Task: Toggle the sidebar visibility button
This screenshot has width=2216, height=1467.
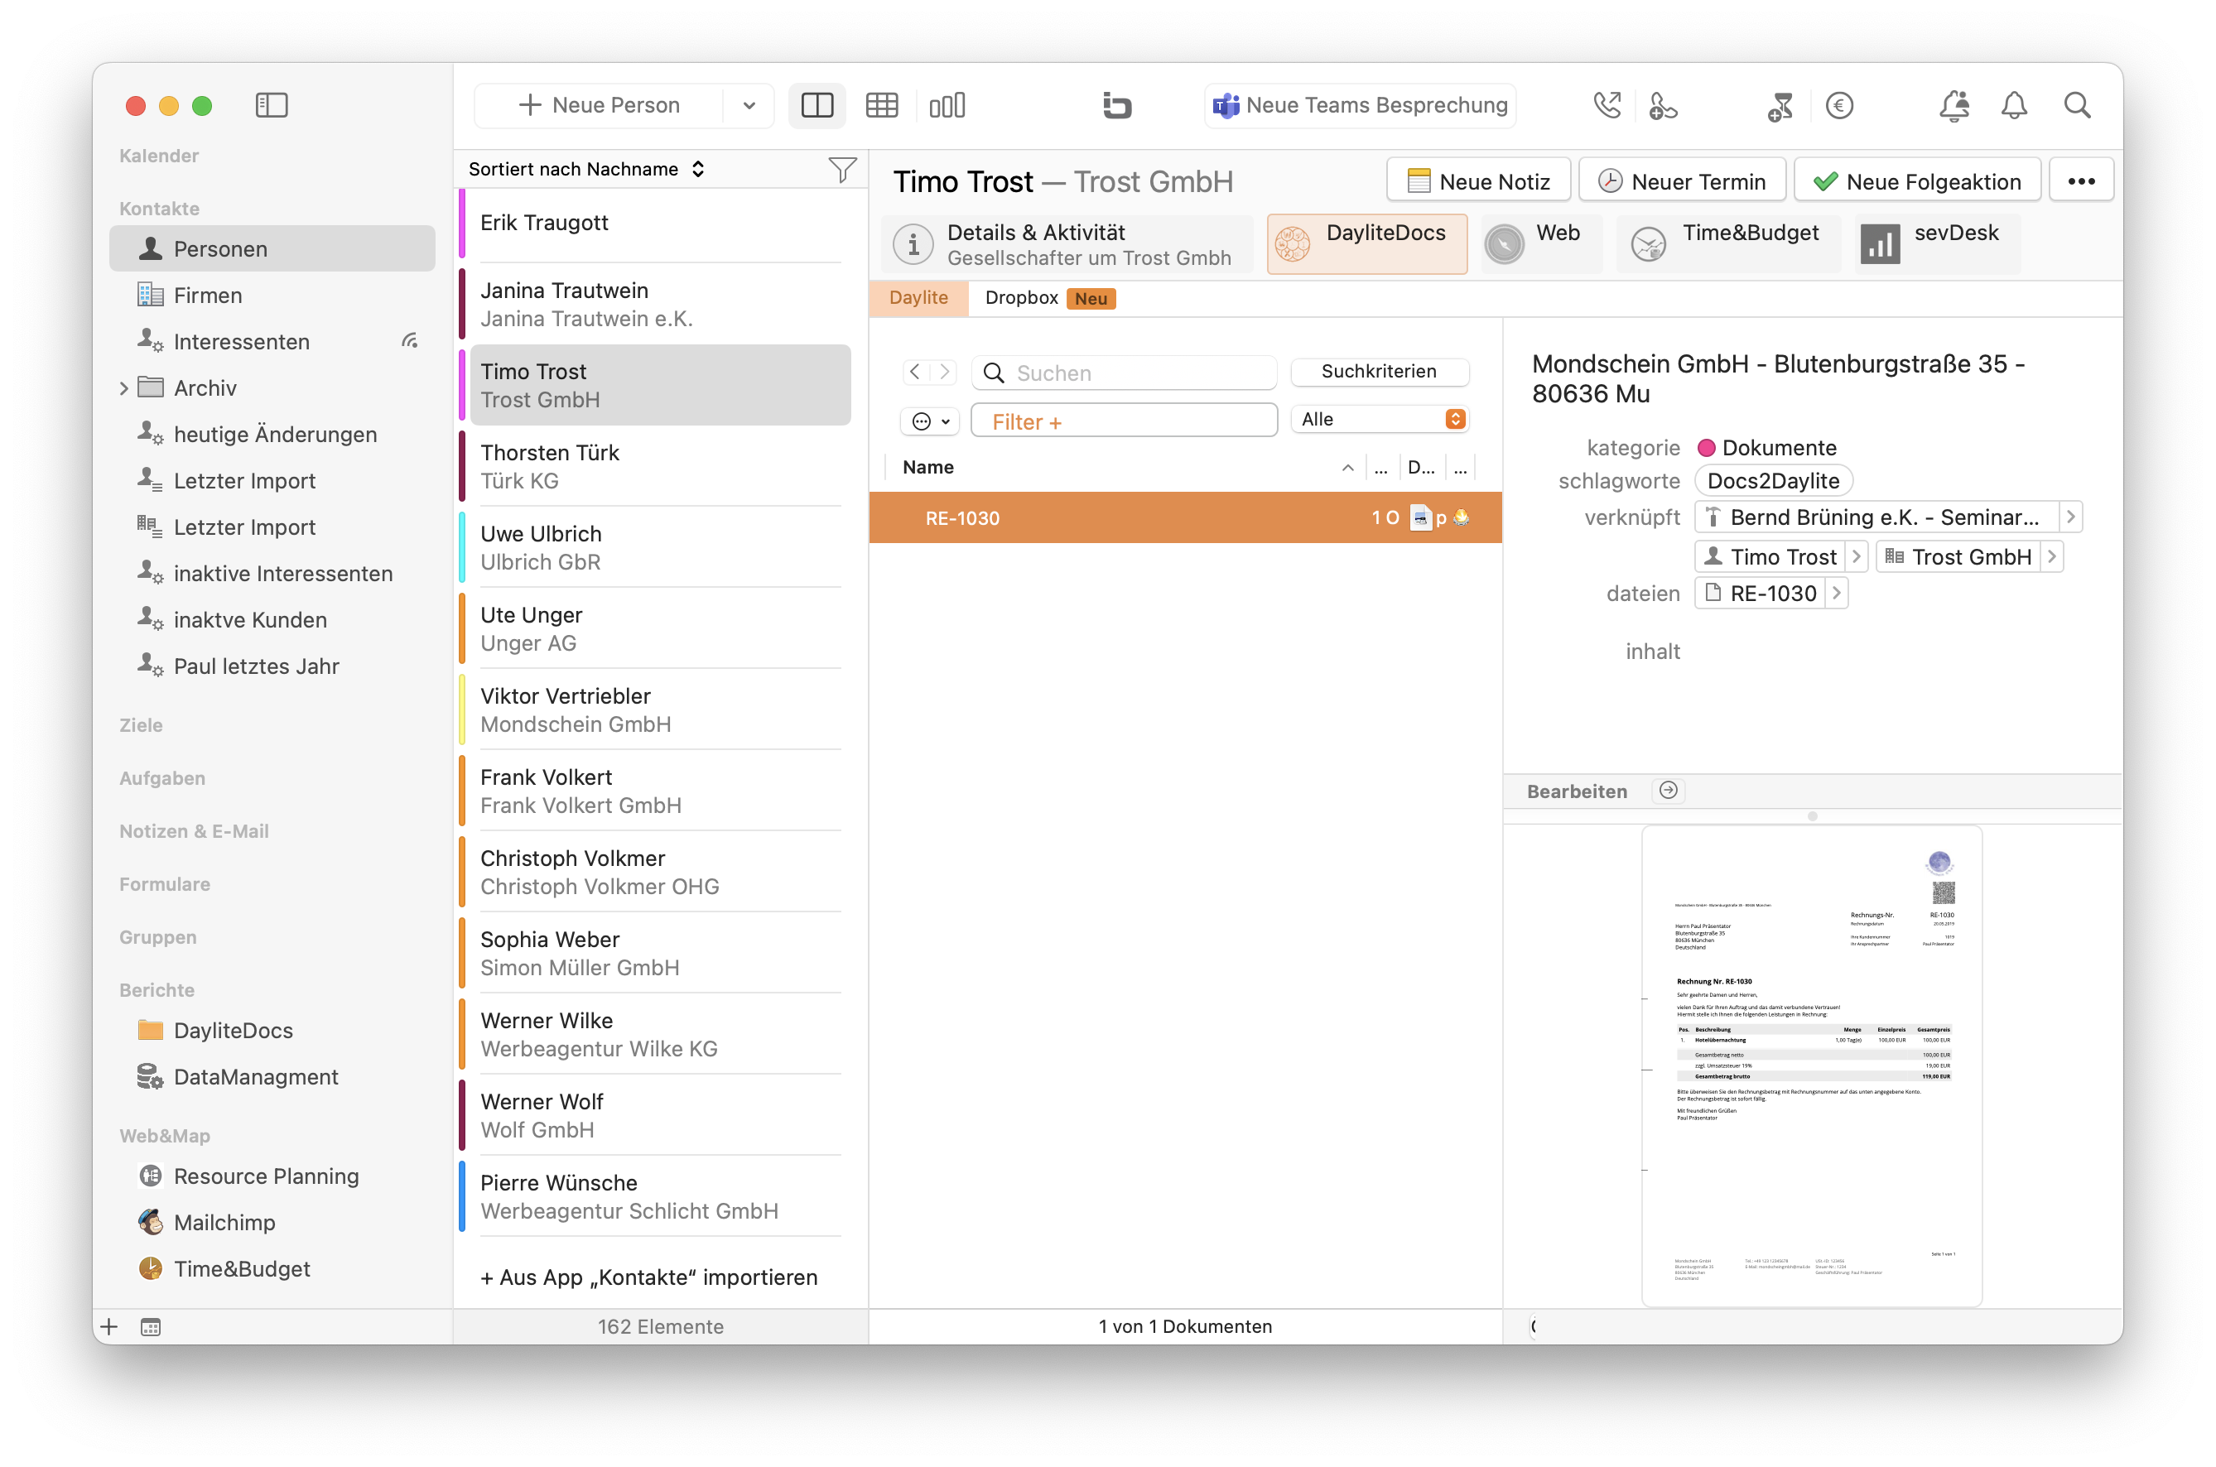Action: tap(272, 105)
